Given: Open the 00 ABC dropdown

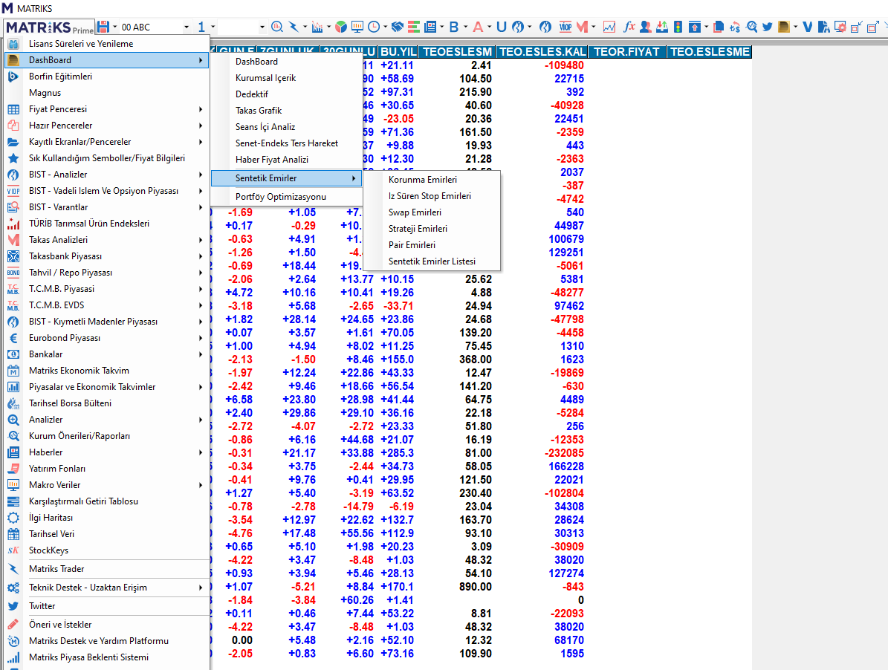Looking at the screenshot, I should coord(187,27).
